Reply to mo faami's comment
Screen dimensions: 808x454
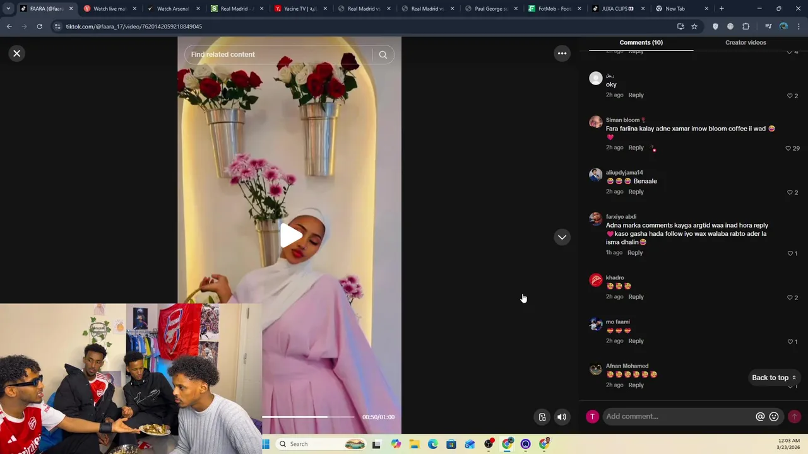(636, 341)
